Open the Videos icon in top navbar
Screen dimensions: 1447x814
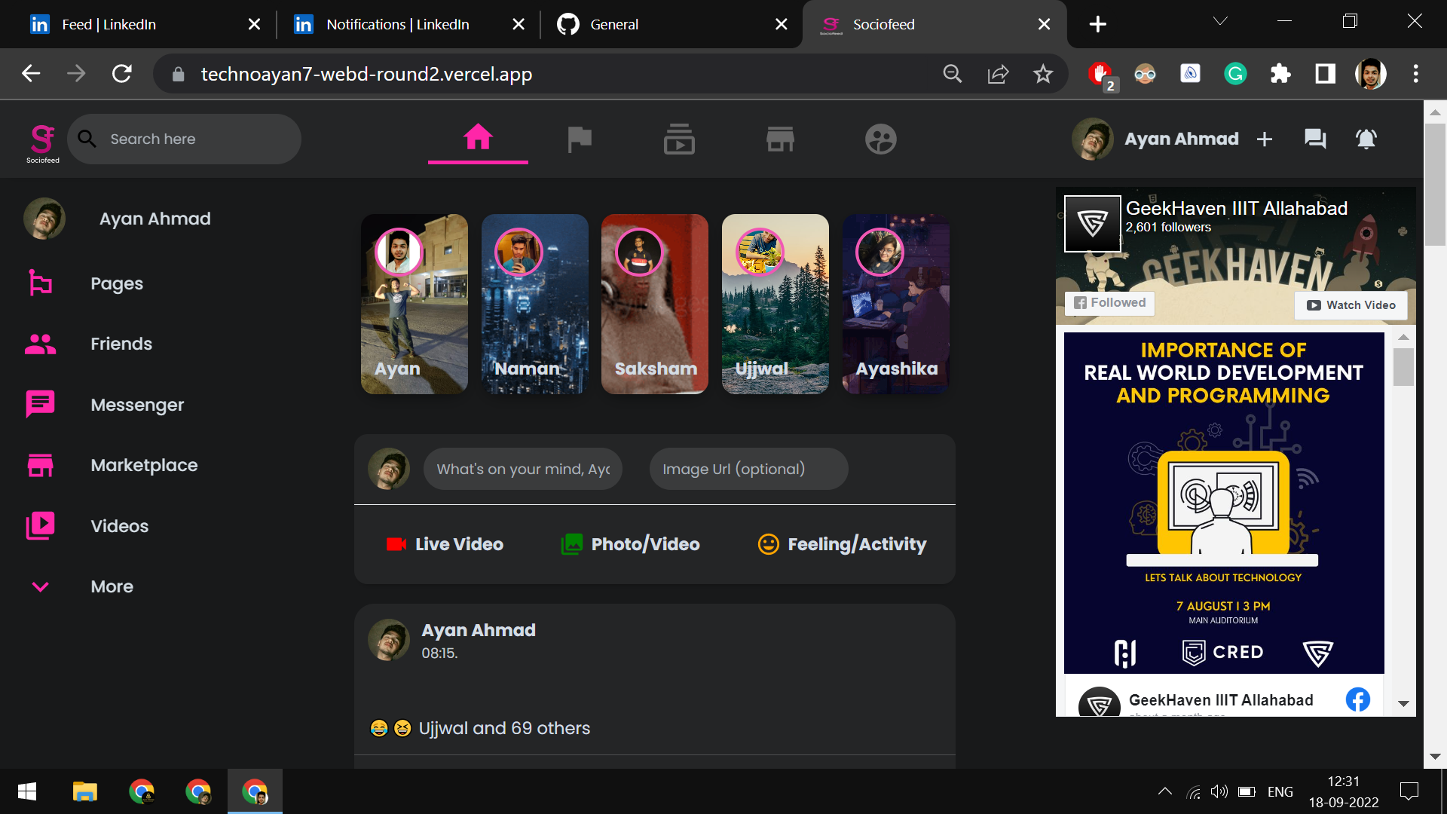click(x=679, y=139)
